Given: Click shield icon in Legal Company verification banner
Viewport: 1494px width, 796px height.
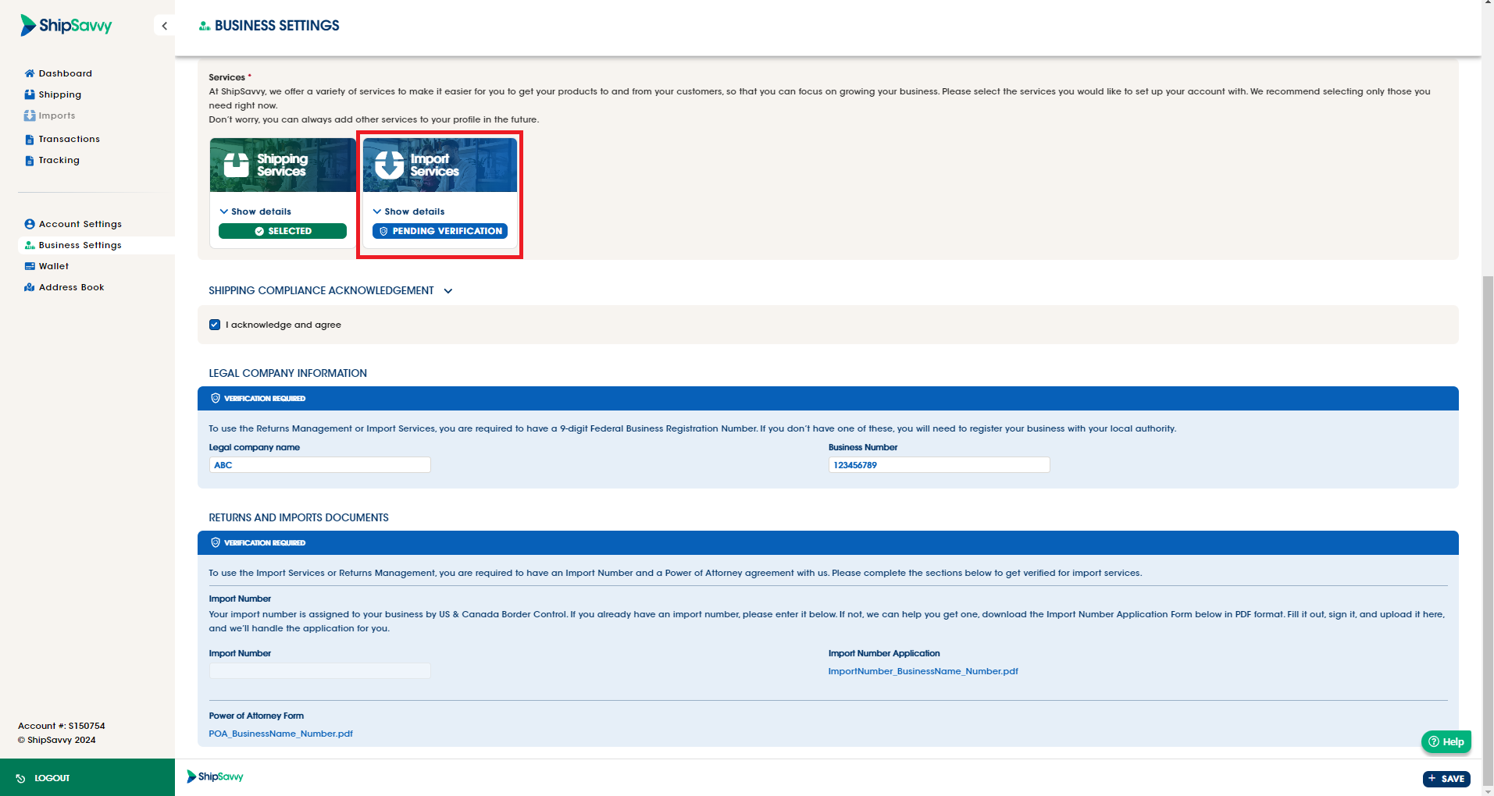Looking at the screenshot, I should (x=216, y=398).
